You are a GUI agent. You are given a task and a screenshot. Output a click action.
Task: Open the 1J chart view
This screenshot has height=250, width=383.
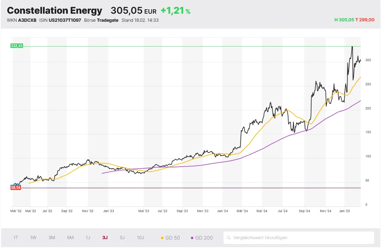(x=88, y=238)
